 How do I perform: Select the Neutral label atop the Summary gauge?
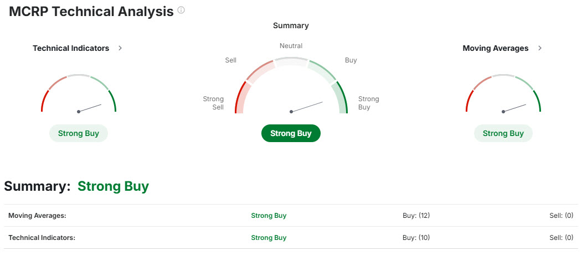pos(291,46)
